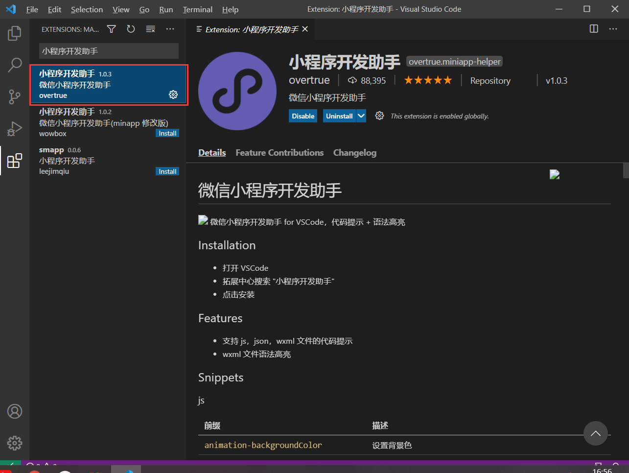Close the Extension tab
629x473 pixels.
tap(305, 29)
